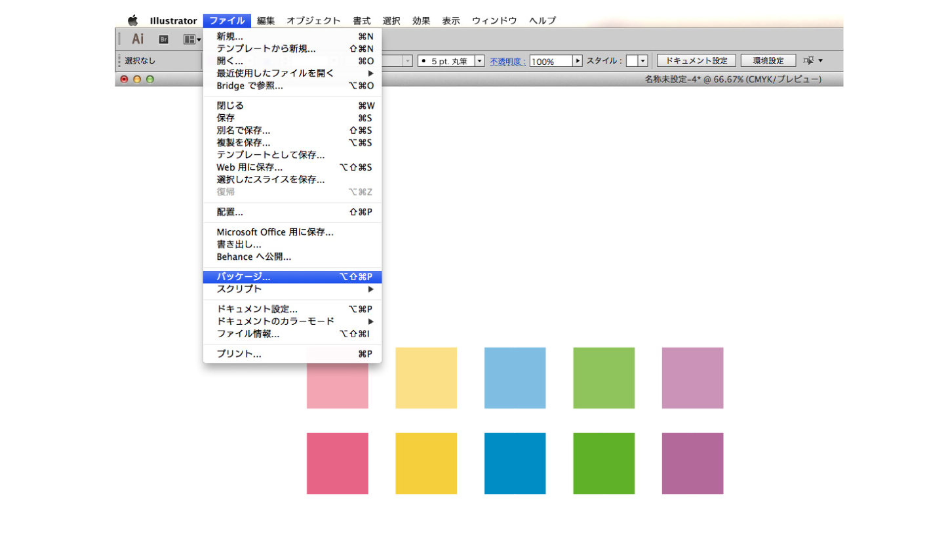Expand 最近使用したファイルを開く submenu
This screenshot has width=948, height=538.
(292, 73)
